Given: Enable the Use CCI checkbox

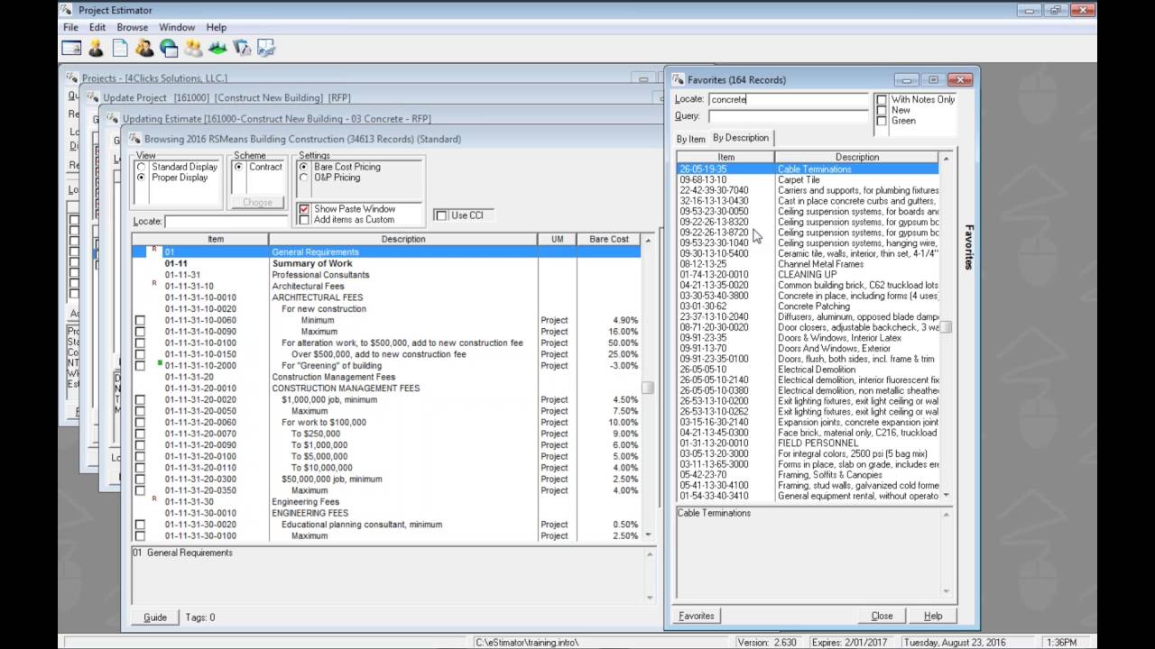Looking at the screenshot, I should pyautogui.click(x=440, y=215).
